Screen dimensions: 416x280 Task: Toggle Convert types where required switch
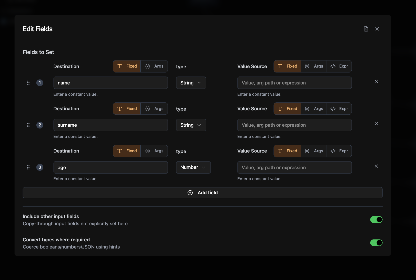(376, 243)
